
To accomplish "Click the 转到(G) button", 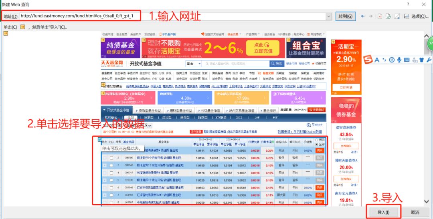I will coord(346,16).
